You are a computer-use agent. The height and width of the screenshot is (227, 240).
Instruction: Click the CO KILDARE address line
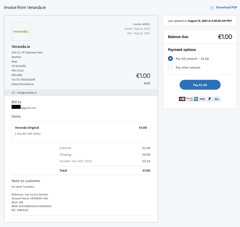click(x=19, y=66)
